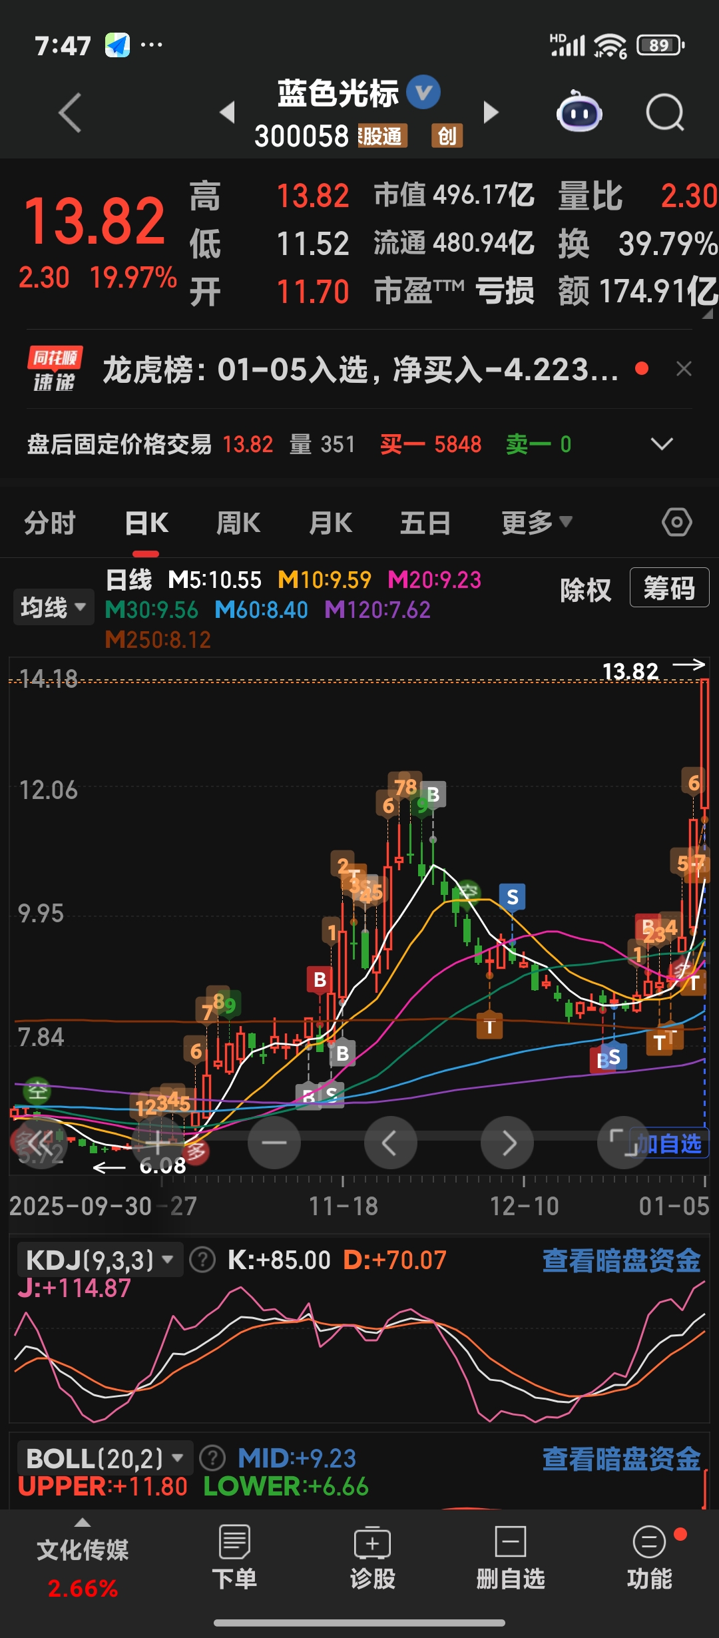Go to previous stock with left triangle

pyautogui.click(x=228, y=112)
